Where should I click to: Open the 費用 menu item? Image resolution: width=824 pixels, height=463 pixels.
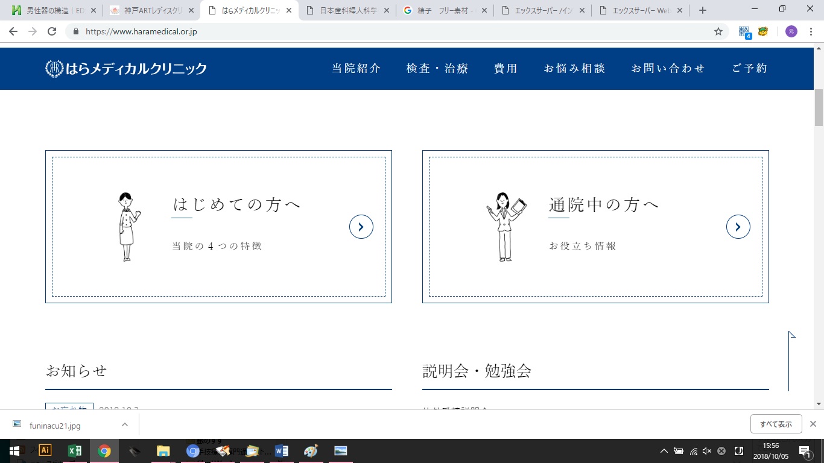click(x=505, y=69)
